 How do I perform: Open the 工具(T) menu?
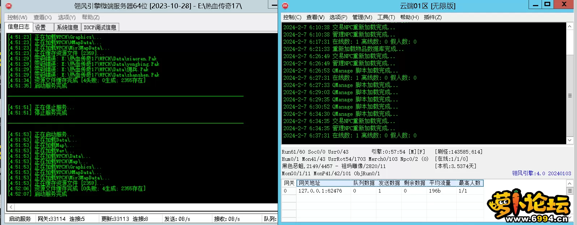[386, 17]
